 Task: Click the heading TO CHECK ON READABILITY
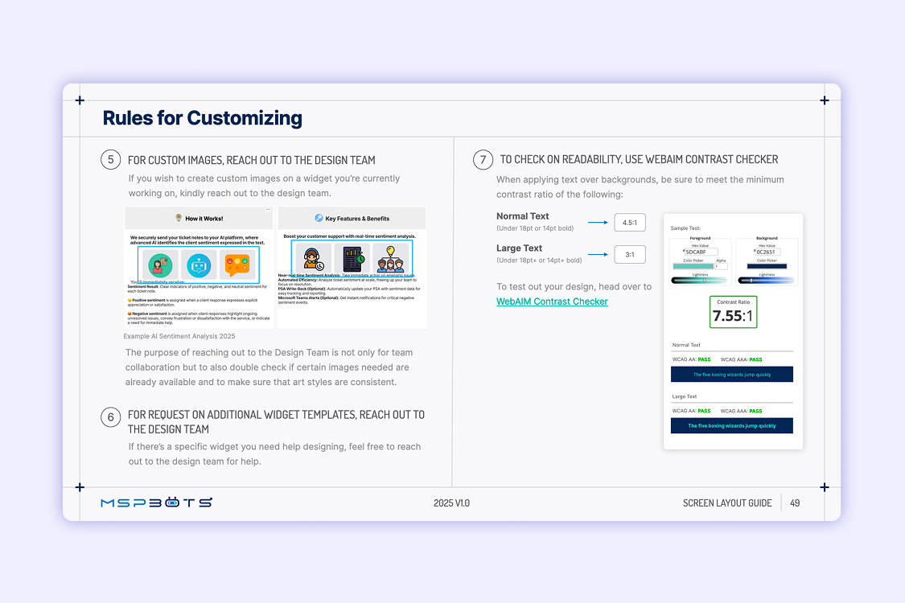click(639, 159)
